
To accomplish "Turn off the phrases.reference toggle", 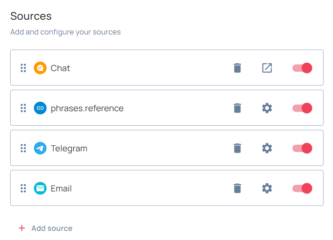I will 302,108.
